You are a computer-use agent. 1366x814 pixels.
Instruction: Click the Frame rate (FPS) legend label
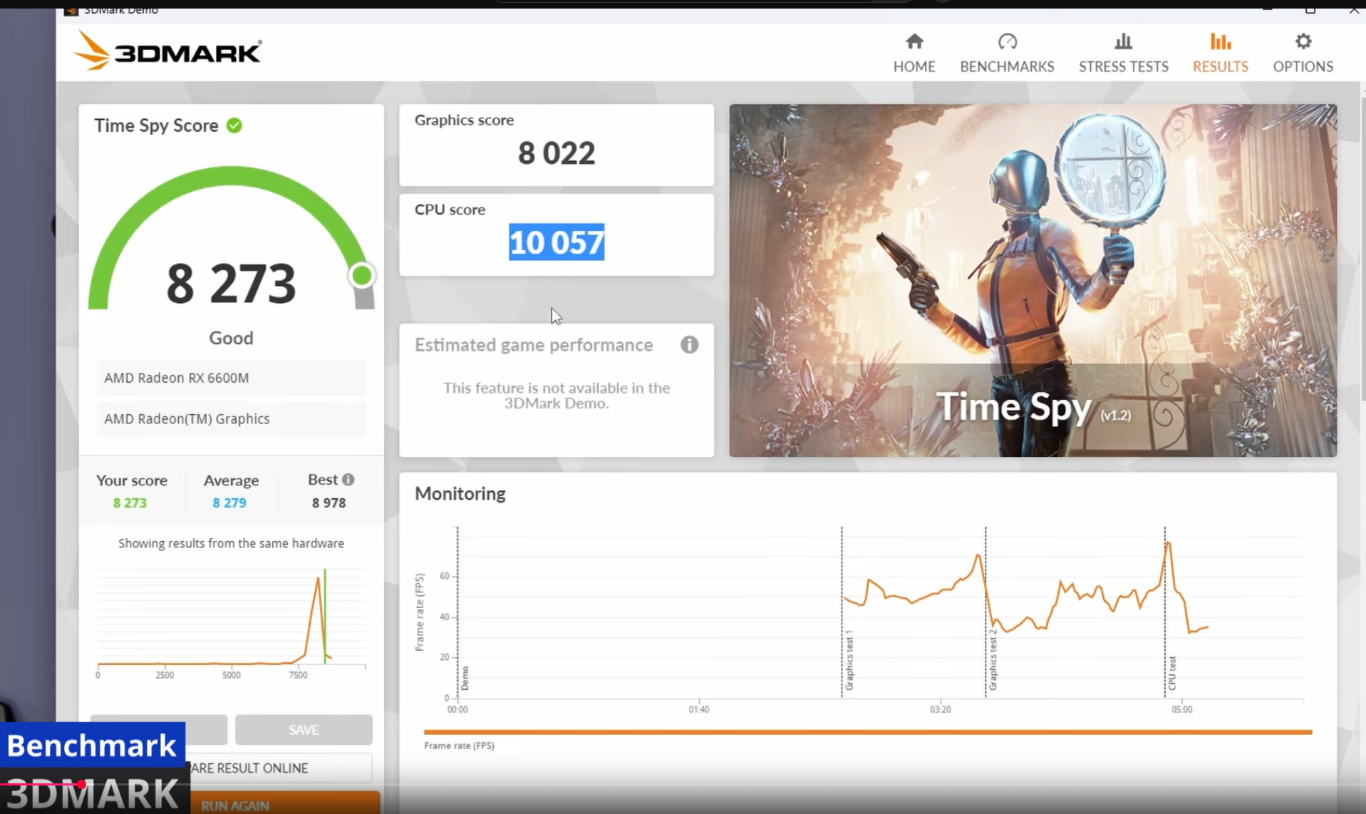[x=459, y=746]
